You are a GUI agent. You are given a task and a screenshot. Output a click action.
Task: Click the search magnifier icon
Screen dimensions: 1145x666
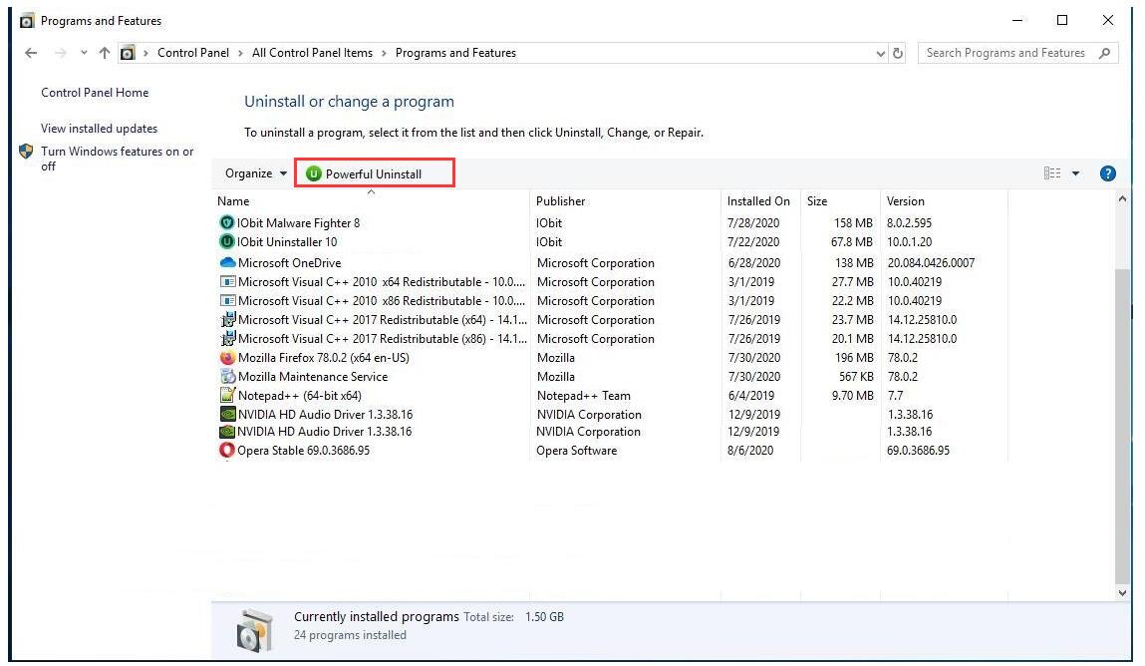pos(1105,53)
